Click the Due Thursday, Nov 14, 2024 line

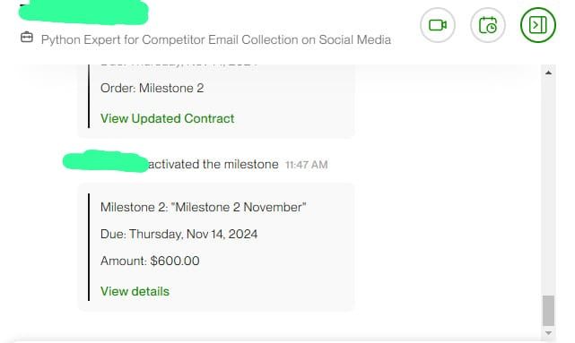179,235
